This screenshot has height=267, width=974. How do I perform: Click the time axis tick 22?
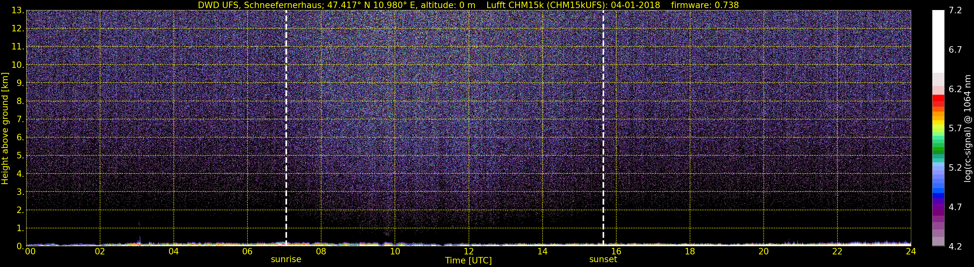pos(837,252)
